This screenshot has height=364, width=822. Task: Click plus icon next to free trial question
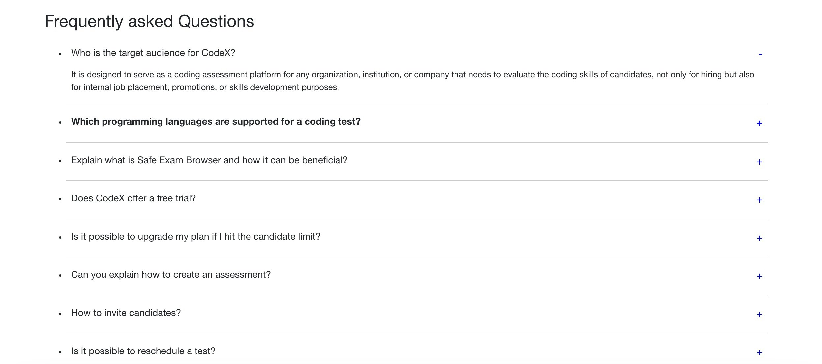tap(759, 200)
